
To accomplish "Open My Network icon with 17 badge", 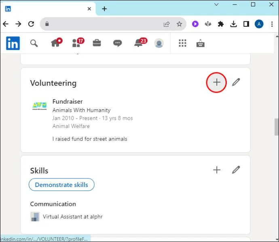I will (78, 43).
